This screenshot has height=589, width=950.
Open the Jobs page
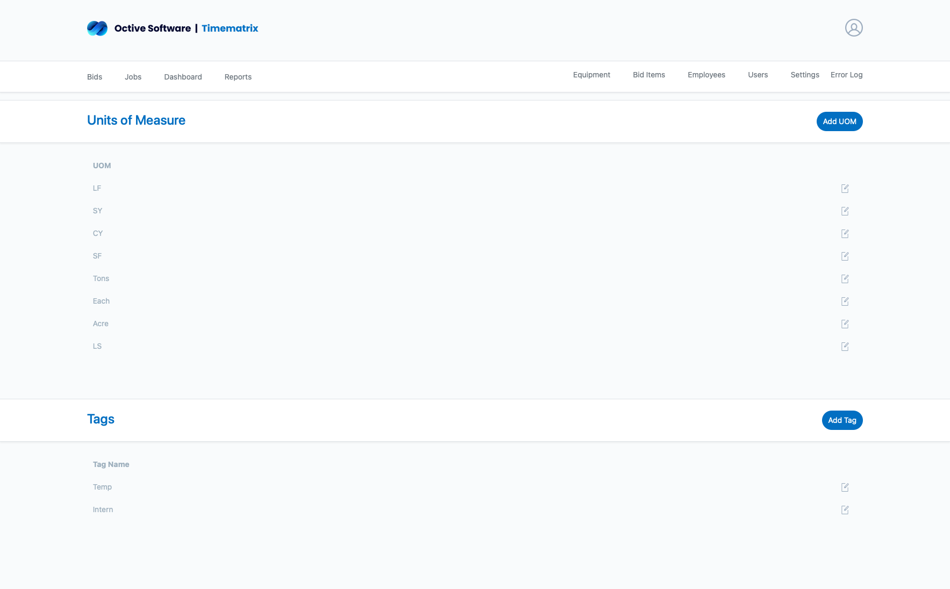click(133, 77)
